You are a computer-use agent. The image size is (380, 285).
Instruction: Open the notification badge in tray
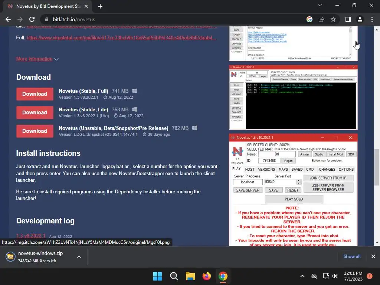pyautogui.click(x=370, y=276)
